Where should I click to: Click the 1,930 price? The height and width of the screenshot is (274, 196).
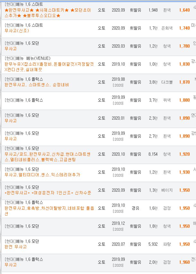(184, 172)
